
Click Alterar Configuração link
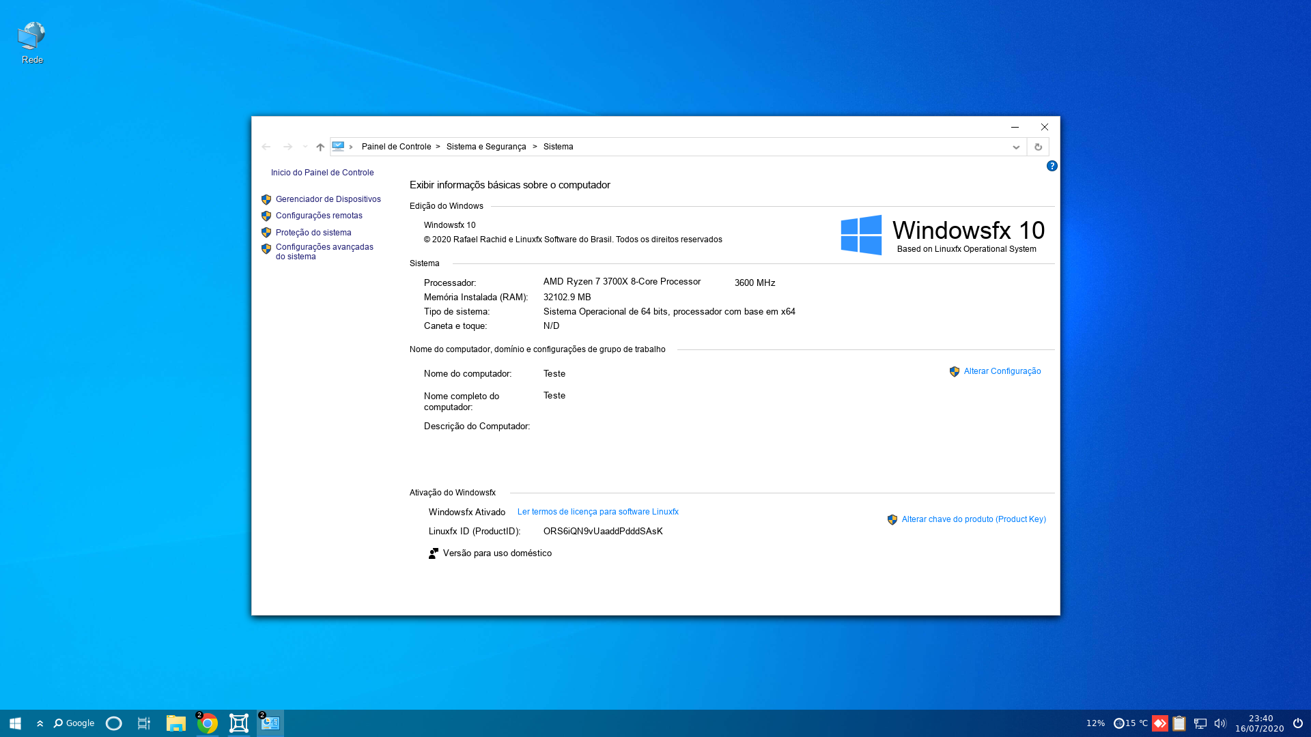(x=1002, y=371)
